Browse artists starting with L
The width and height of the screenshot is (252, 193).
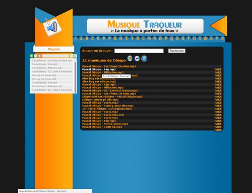click(x=143, y=39)
